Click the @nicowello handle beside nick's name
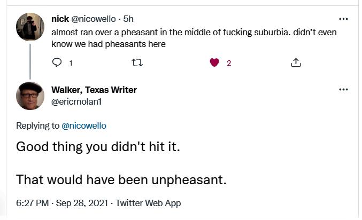 [94, 19]
